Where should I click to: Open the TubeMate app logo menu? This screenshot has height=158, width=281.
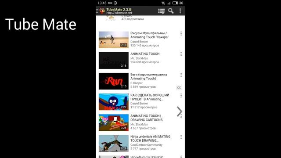[x=102, y=11]
